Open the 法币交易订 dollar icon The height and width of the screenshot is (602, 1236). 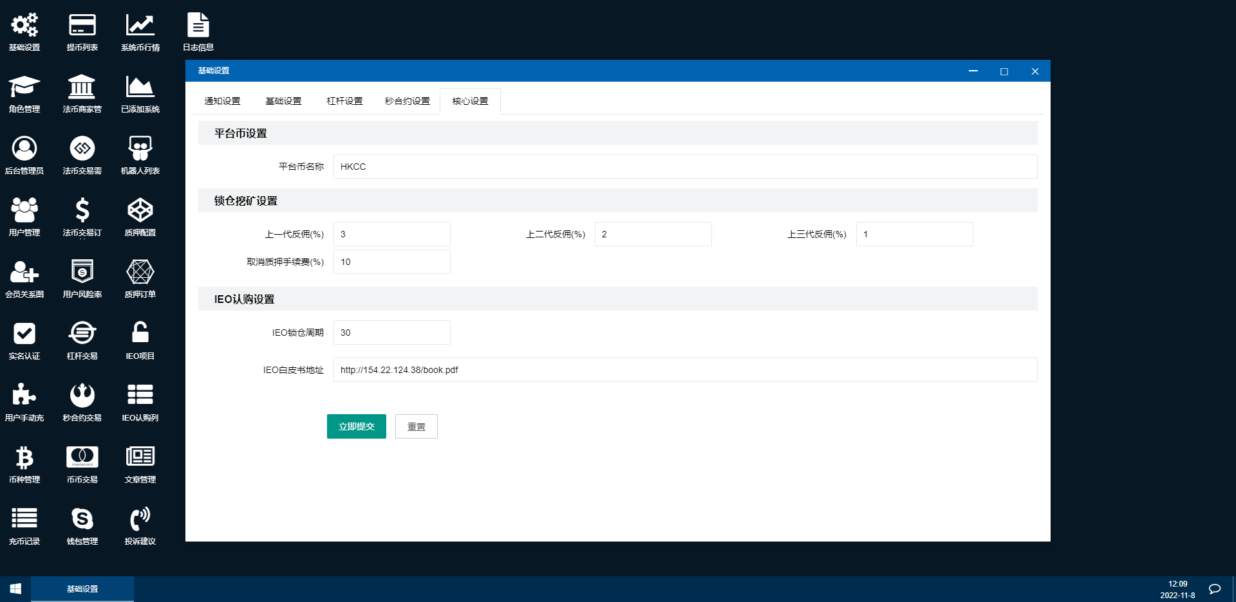coord(82,210)
